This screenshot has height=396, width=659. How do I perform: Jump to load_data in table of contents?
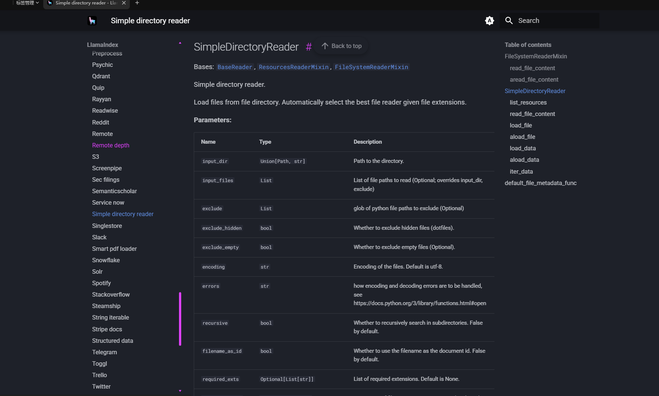pos(523,148)
